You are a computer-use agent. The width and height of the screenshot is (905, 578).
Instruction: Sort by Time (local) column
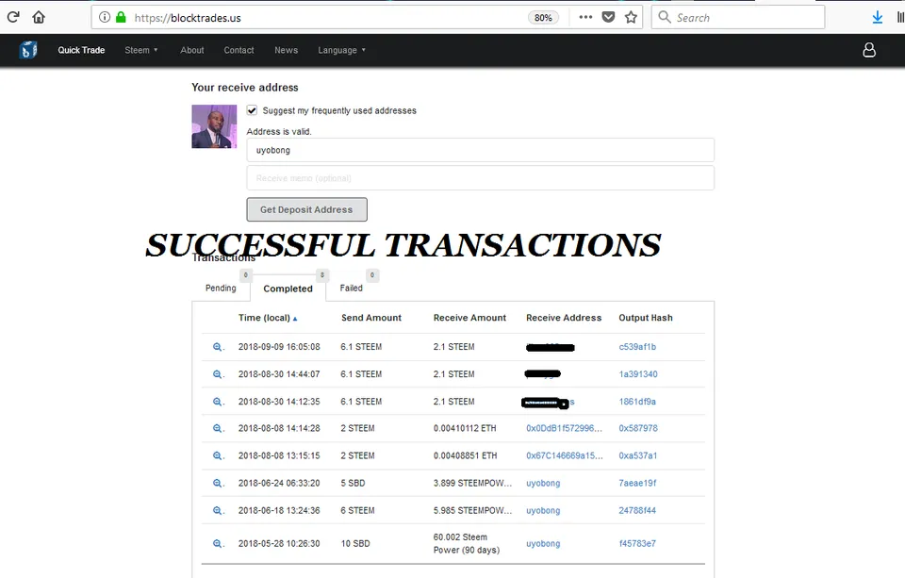(x=268, y=318)
